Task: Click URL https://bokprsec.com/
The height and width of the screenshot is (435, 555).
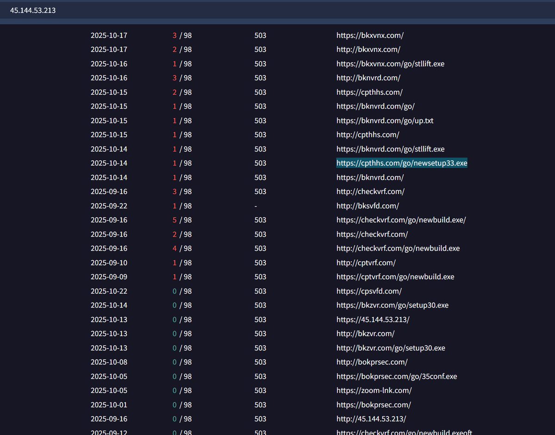Action: coord(374,405)
